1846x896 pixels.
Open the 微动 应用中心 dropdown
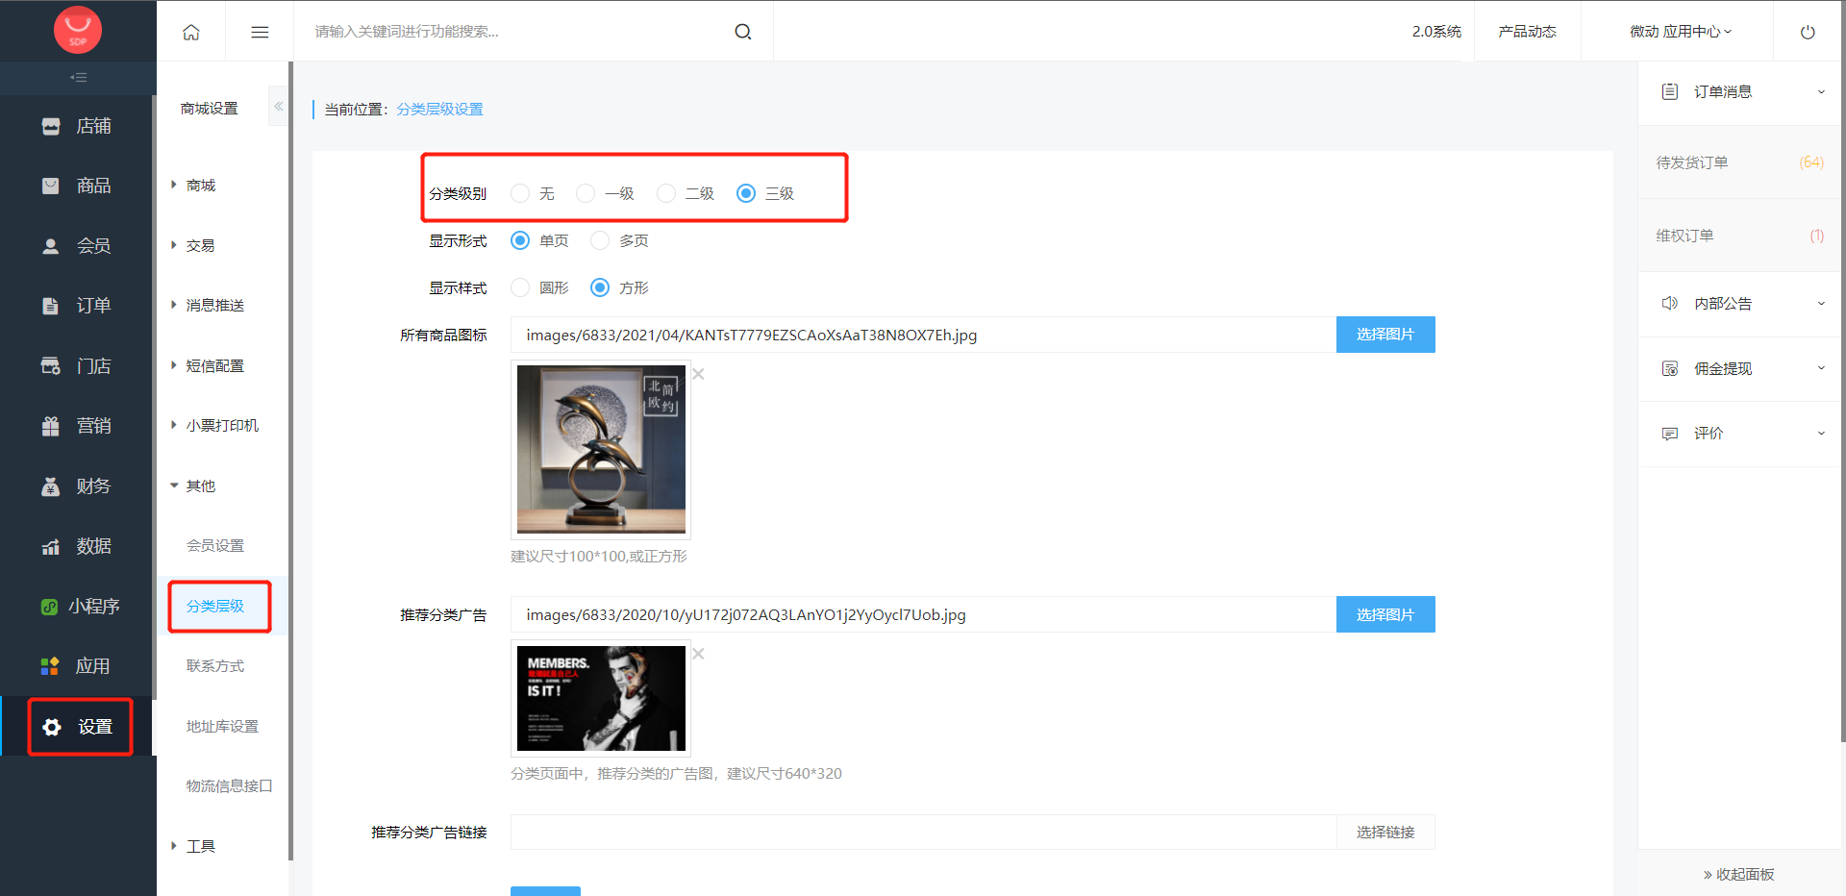tap(1681, 32)
